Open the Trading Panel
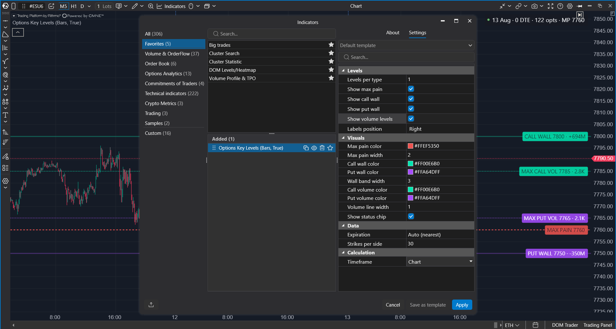Screen dimensions: 616x329 point(598,325)
